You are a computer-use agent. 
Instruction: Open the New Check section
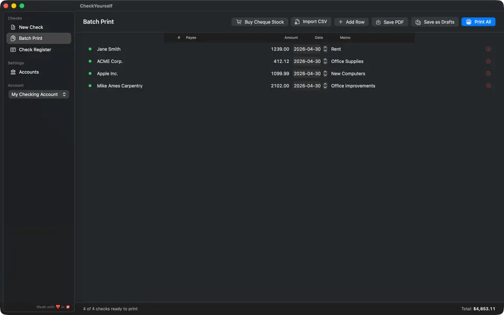[38, 27]
